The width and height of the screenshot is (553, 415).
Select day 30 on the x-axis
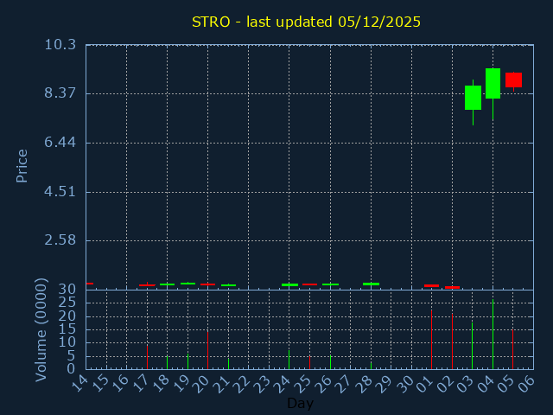tap(404, 383)
